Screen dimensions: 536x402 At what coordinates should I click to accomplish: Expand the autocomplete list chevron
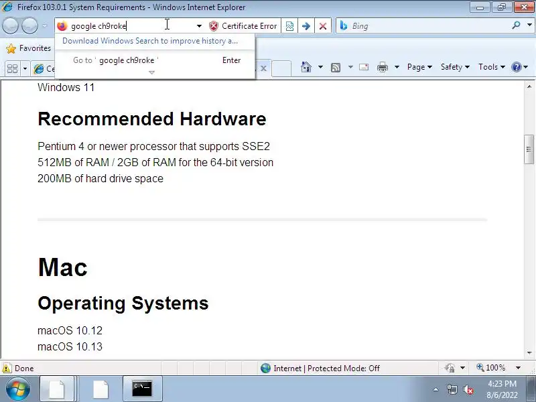(152, 72)
